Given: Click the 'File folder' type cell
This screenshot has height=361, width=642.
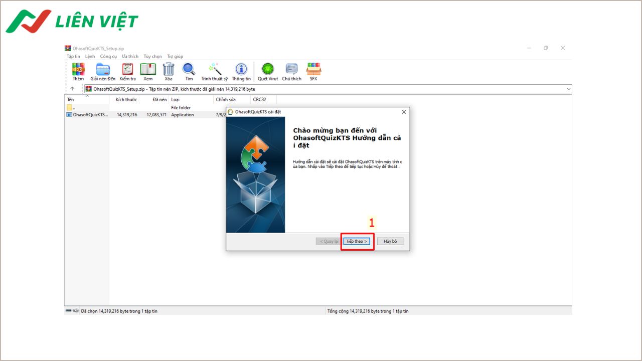Looking at the screenshot, I should [181, 108].
